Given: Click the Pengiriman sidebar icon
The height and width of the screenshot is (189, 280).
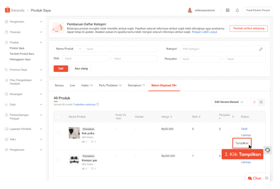Looking at the screenshot, I should (x=6, y=22).
